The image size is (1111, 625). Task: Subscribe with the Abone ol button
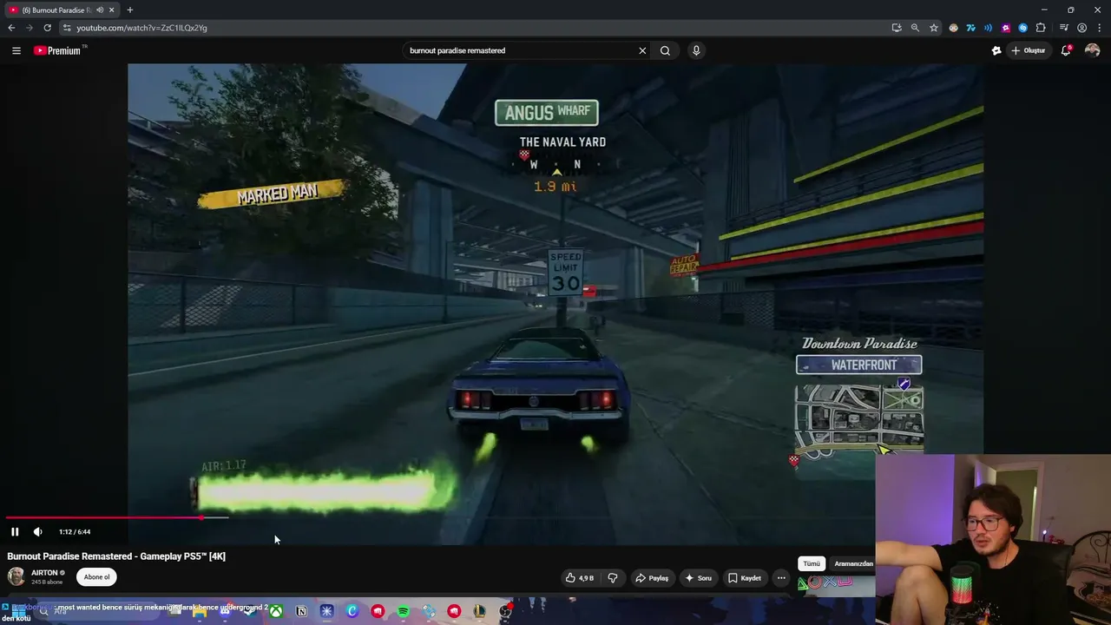96,576
